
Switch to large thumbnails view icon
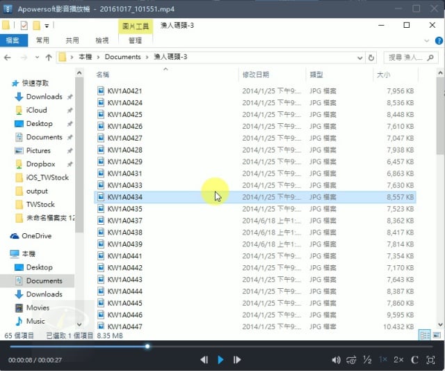tap(437, 336)
